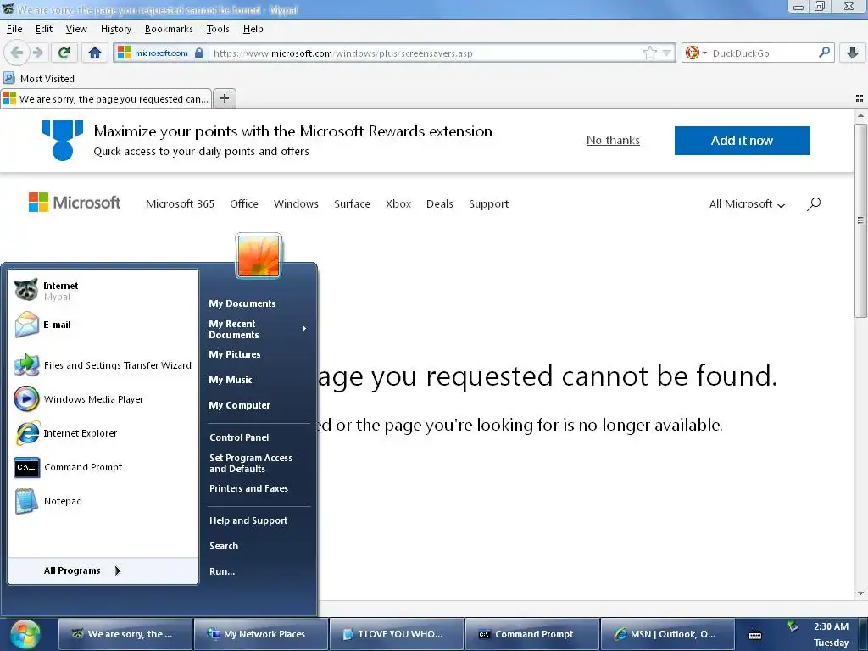Switch to My Network Places taskbar window
This screenshot has height=651, width=868.
261,634
